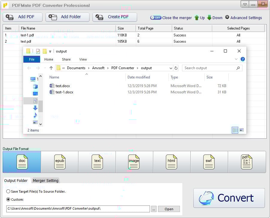Viewport: 270px width, 218px height.
Task: Open Desktop in navigation pane
Action: [35, 93]
